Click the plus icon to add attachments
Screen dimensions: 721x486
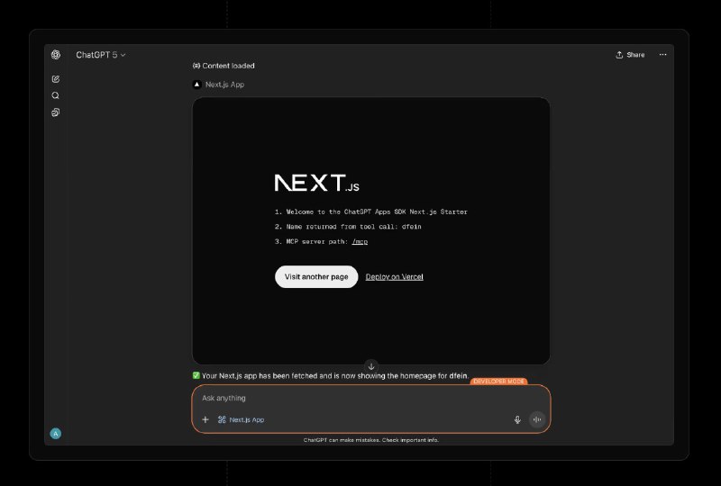[205, 419]
